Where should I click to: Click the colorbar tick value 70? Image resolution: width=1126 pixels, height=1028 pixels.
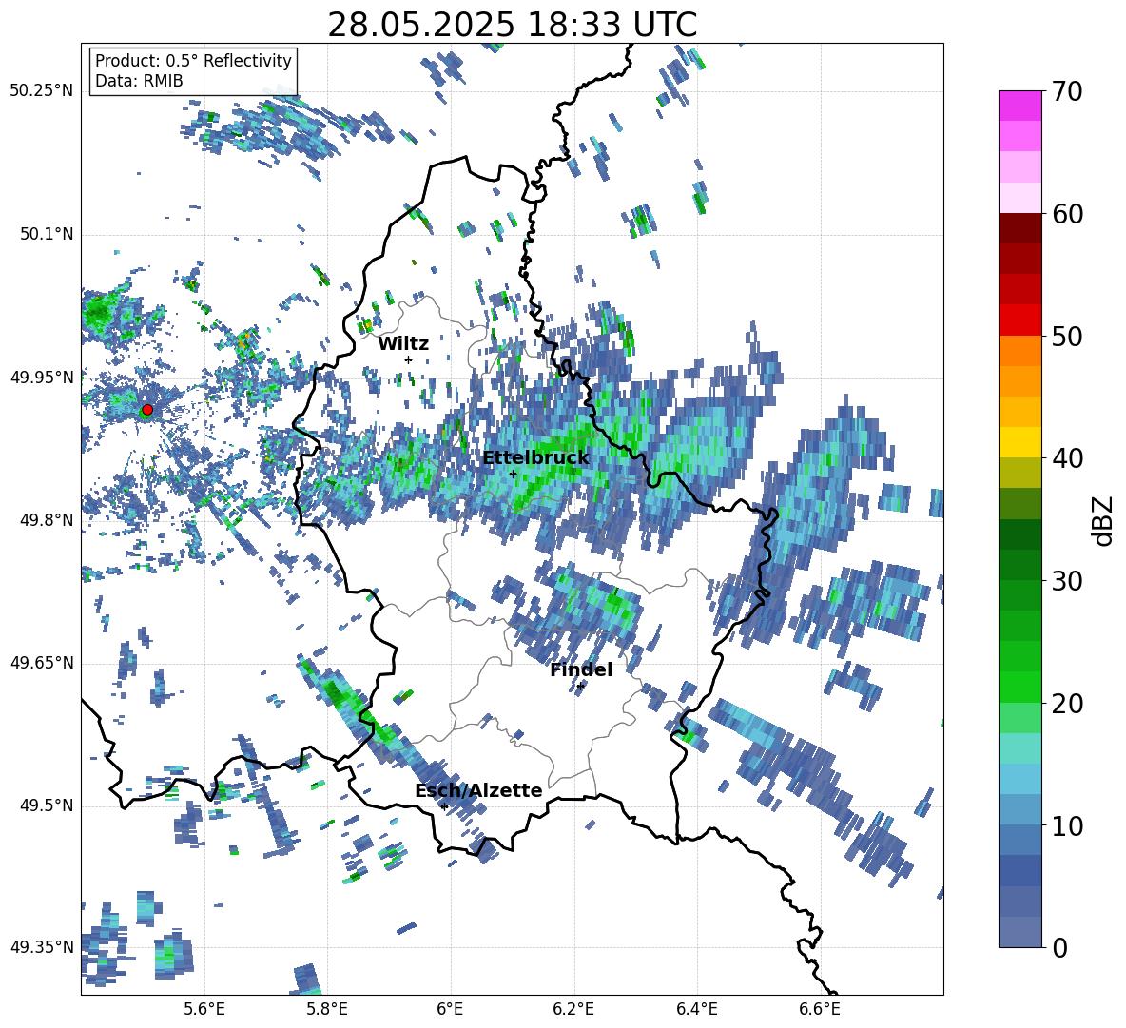1067,92
